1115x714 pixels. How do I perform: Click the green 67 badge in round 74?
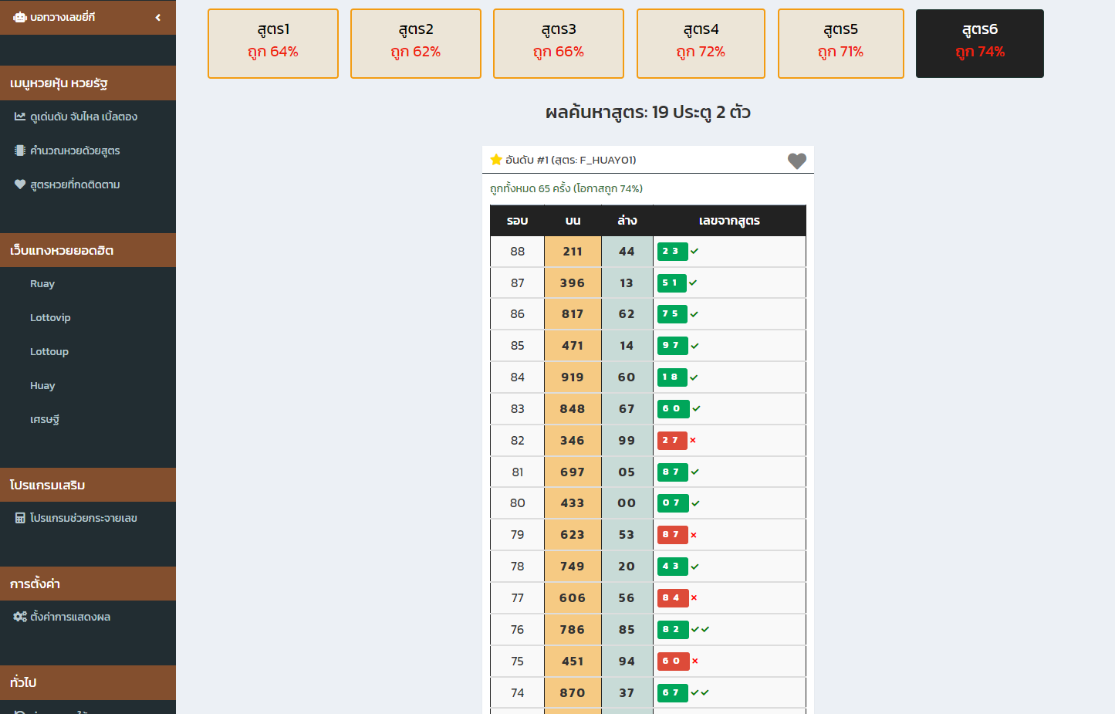(x=672, y=692)
